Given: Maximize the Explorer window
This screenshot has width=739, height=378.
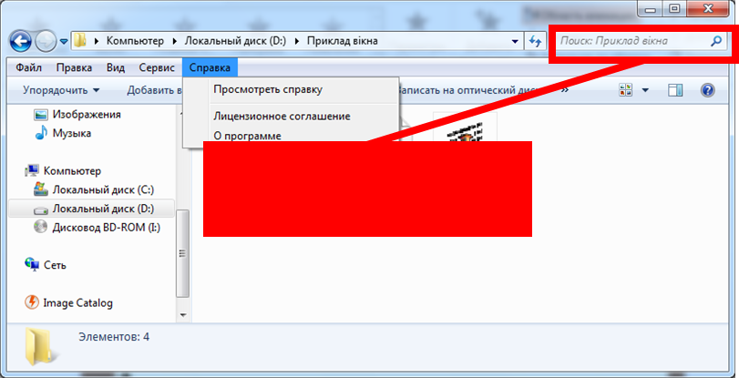Looking at the screenshot, I should (x=675, y=8).
